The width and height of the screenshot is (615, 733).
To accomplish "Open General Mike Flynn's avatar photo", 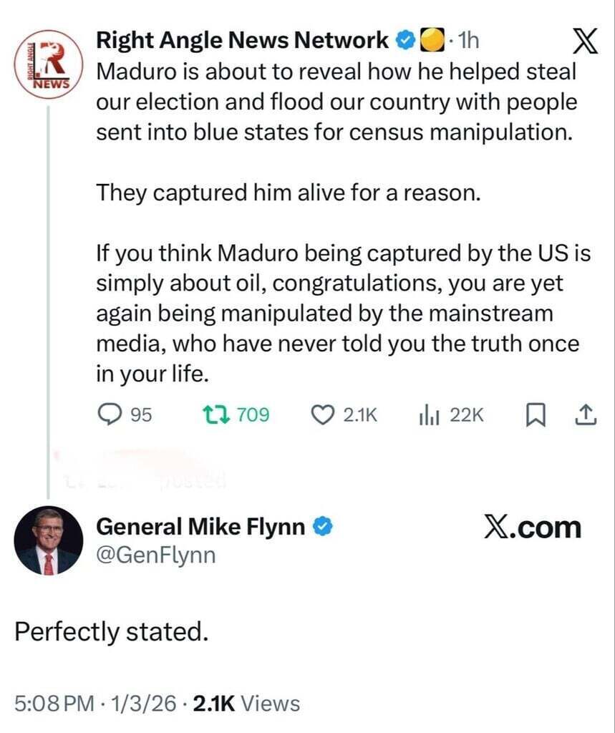I will 49,540.
